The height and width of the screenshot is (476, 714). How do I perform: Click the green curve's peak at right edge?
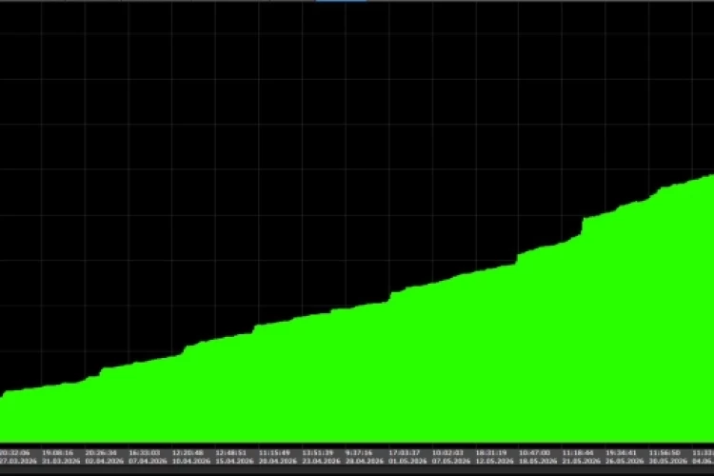[711, 175]
